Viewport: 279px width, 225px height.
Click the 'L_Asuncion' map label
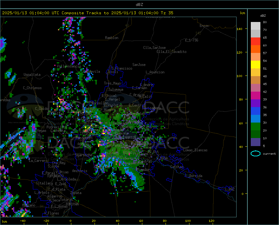point(155,72)
